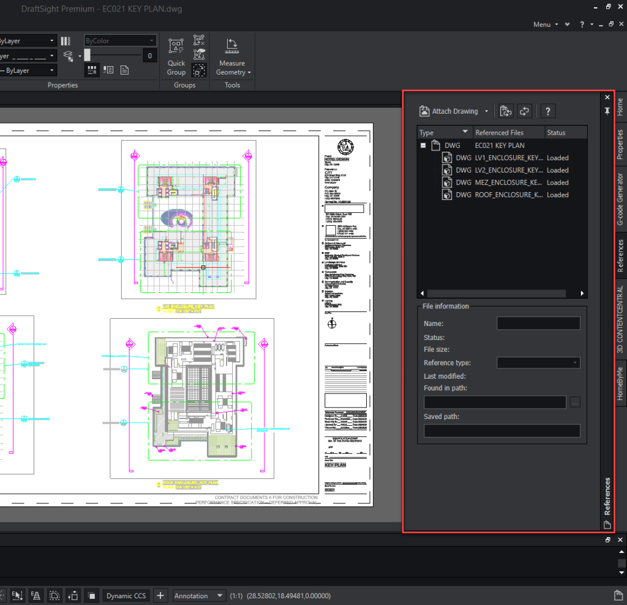
Task: Open the Menu in the top-right corner
Action: 543,24
